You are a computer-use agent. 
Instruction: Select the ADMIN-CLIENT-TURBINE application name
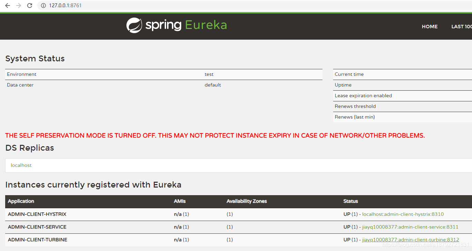(38, 240)
